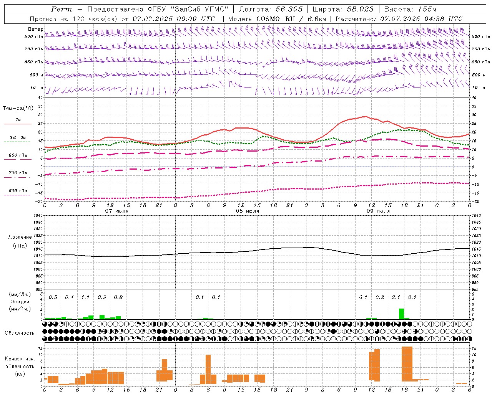Click the "08 июля" date label
This screenshot has width=492, height=393.
coord(248,211)
